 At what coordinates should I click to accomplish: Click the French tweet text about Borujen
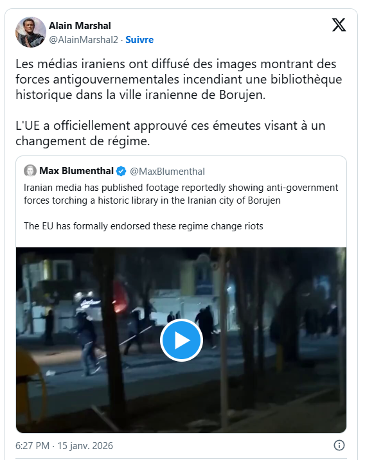pos(179,79)
